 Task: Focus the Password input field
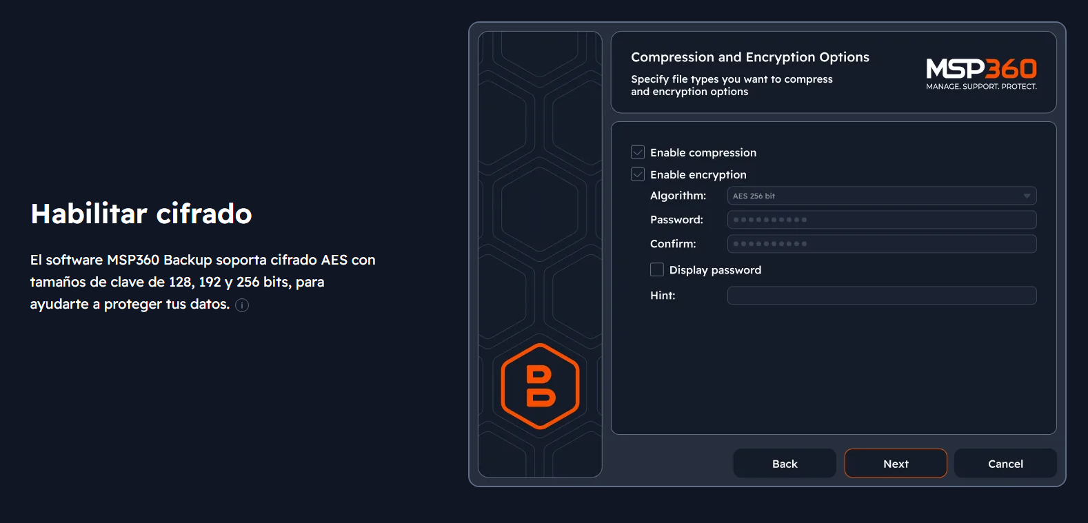tap(882, 220)
